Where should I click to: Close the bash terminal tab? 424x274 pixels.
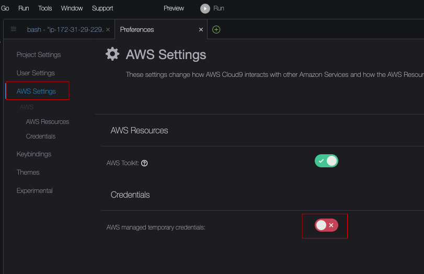[x=108, y=29]
